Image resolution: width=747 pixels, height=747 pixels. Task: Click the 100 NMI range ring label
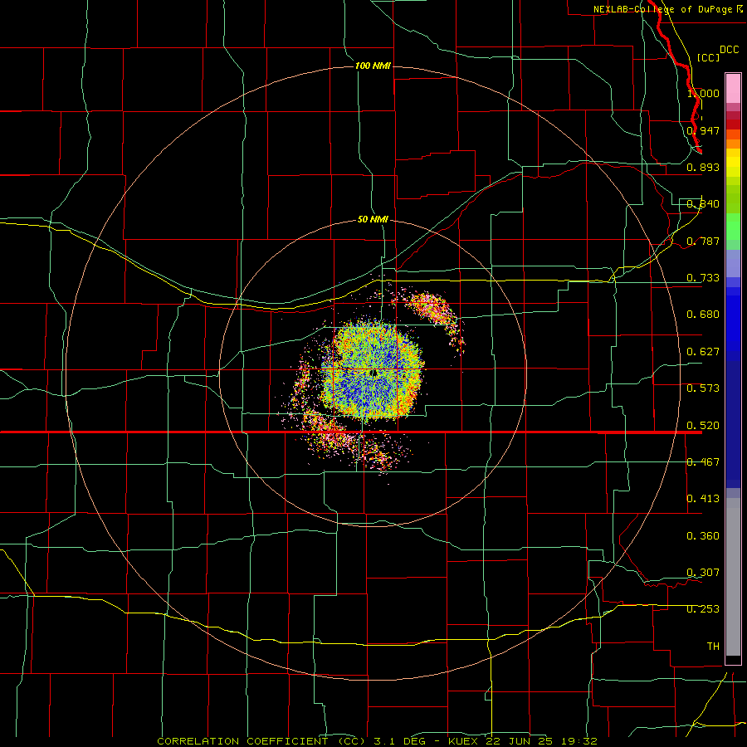pyautogui.click(x=373, y=66)
